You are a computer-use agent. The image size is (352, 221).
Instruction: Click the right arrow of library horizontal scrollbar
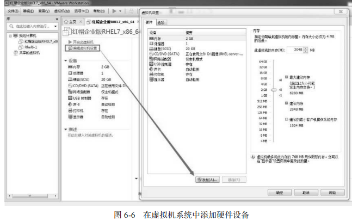tap(55, 196)
